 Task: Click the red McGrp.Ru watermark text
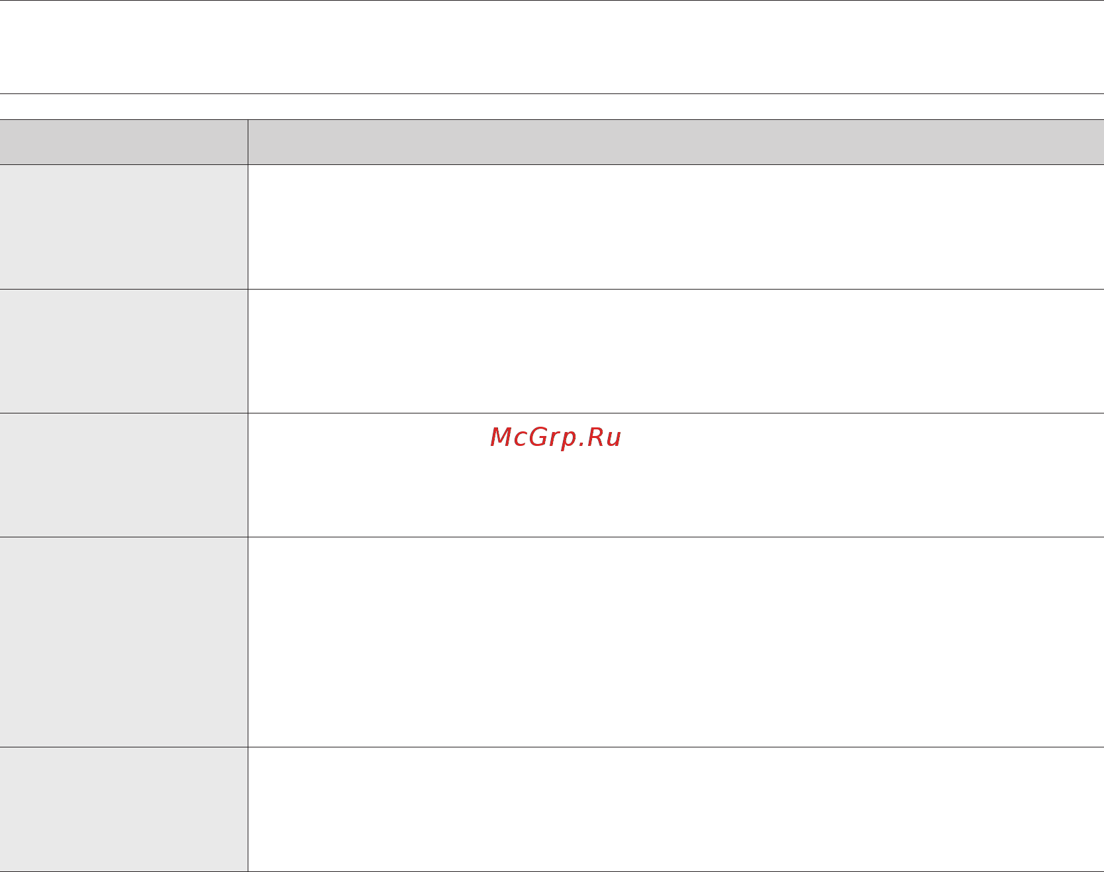[x=555, y=437]
